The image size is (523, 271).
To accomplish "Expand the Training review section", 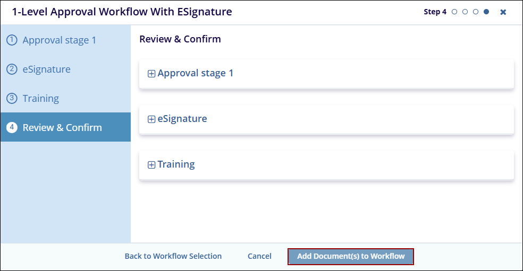I will click(x=151, y=165).
